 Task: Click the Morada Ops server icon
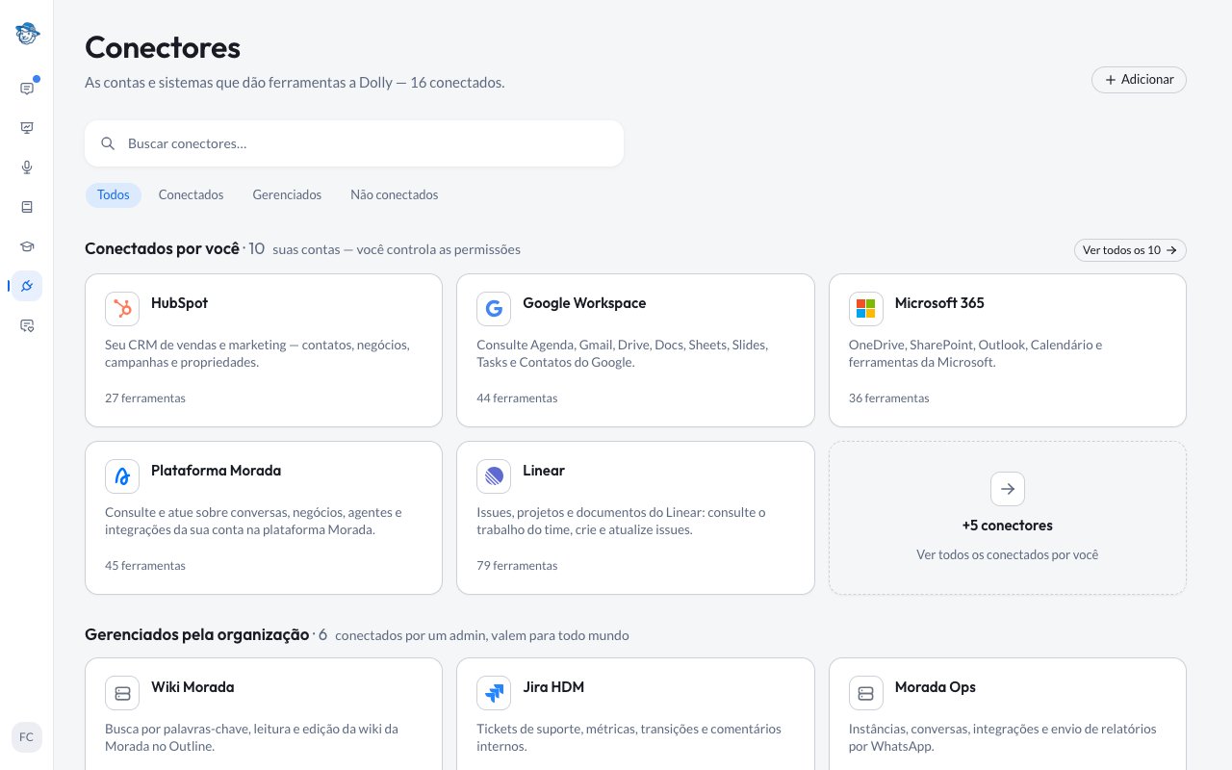point(866,693)
